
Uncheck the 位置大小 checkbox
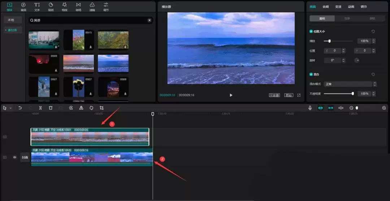pos(311,31)
